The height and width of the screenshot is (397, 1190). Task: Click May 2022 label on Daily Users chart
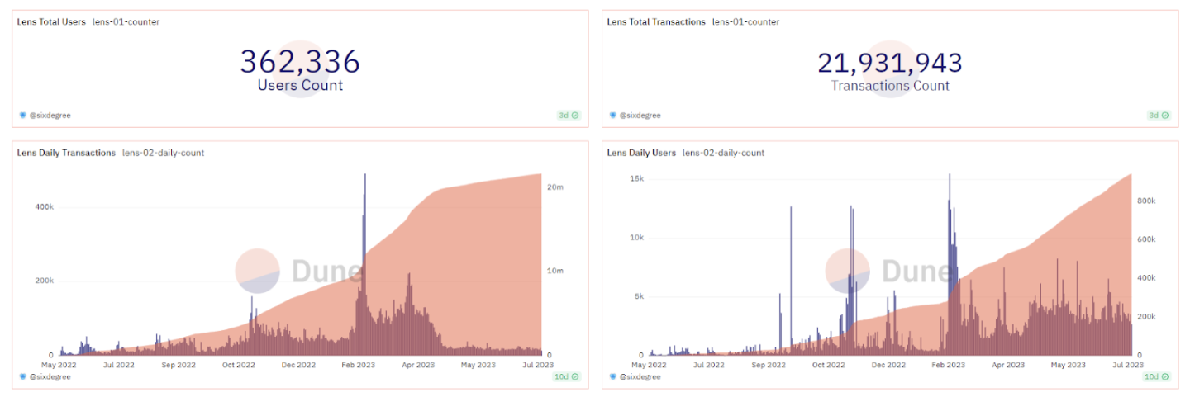click(x=650, y=364)
